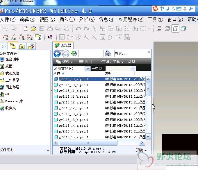Open the 应用程序 menu

131,19
